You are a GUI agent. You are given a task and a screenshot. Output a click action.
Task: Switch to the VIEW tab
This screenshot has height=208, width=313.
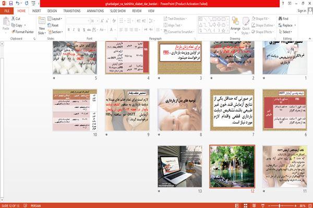[x=151, y=11]
